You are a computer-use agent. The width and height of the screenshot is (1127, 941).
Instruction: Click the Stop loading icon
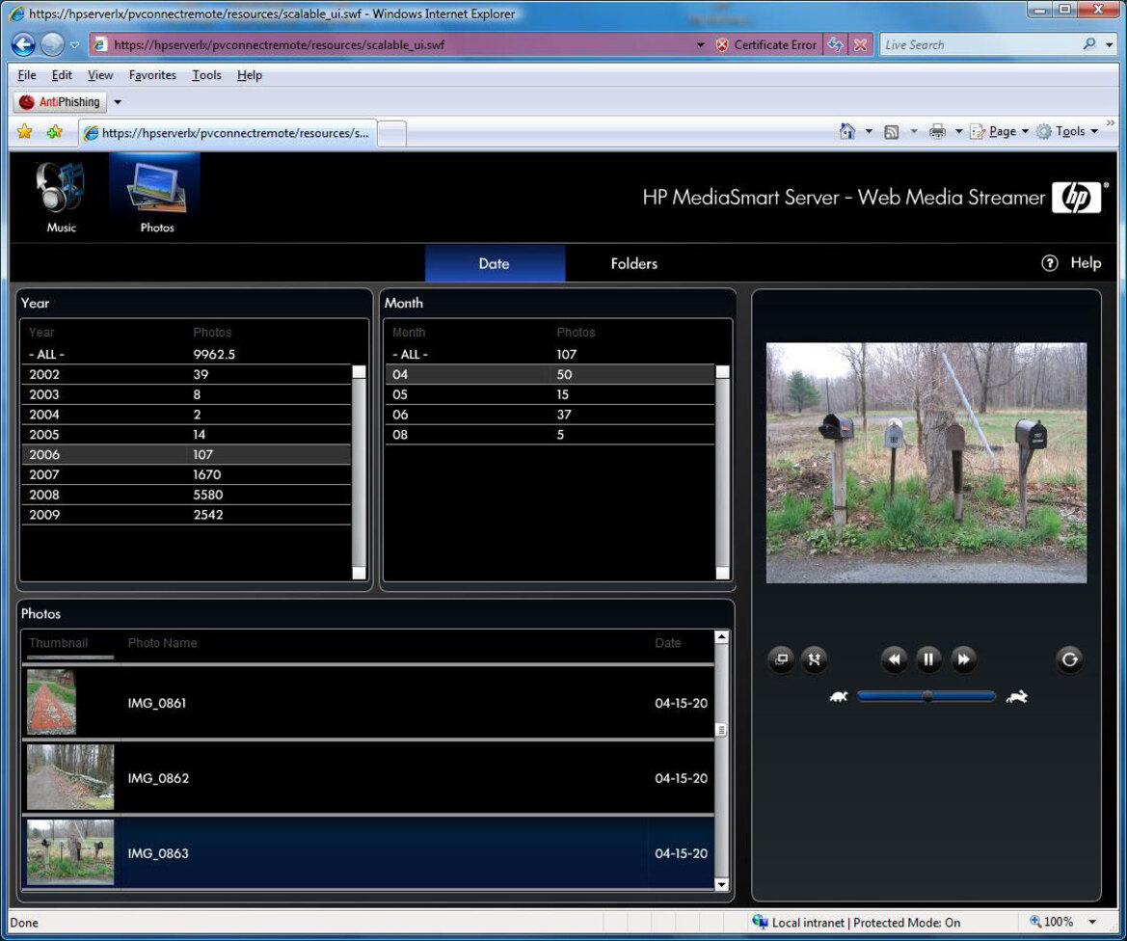tap(860, 44)
